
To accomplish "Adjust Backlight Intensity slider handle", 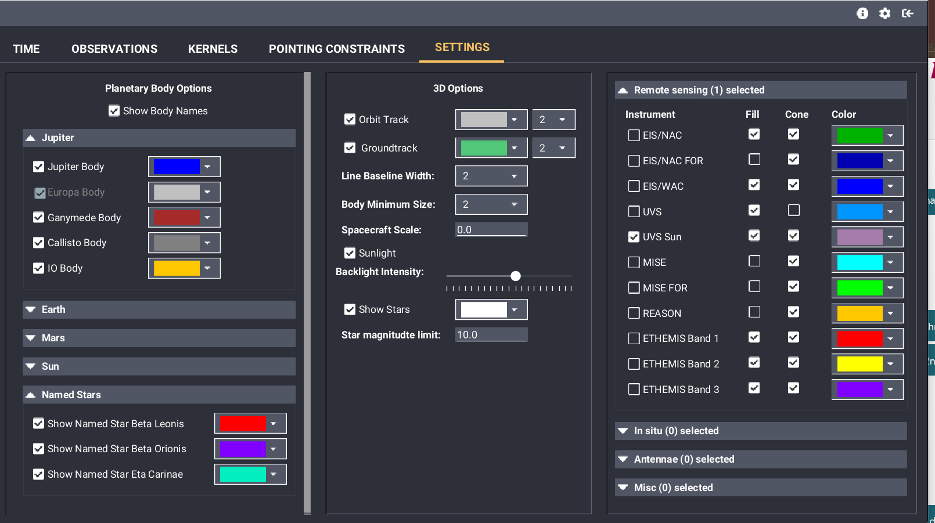I will point(516,276).
